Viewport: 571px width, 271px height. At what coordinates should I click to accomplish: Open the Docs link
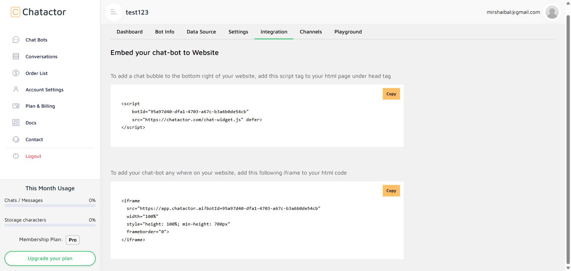[31, 123]
